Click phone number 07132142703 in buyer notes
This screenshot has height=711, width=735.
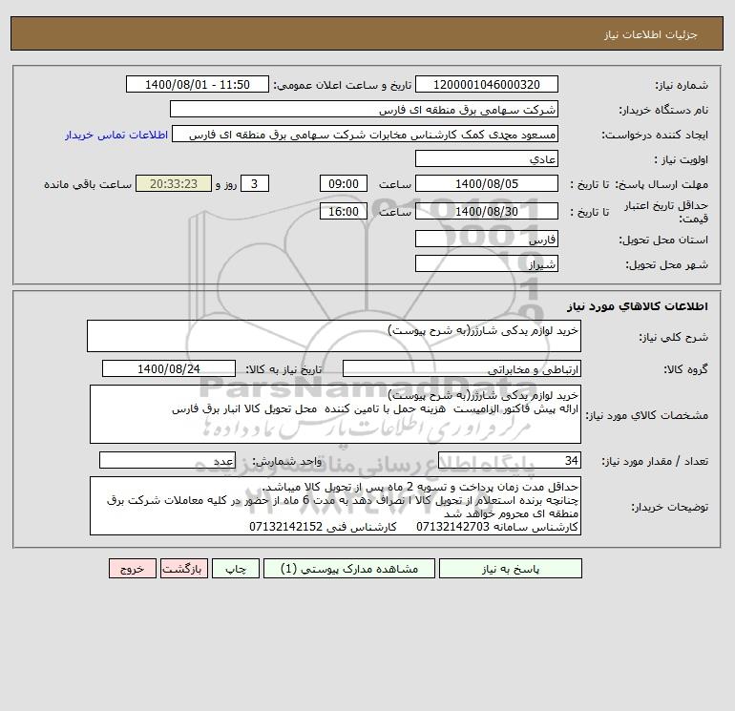pyautogui.click(x=452, y=527)
